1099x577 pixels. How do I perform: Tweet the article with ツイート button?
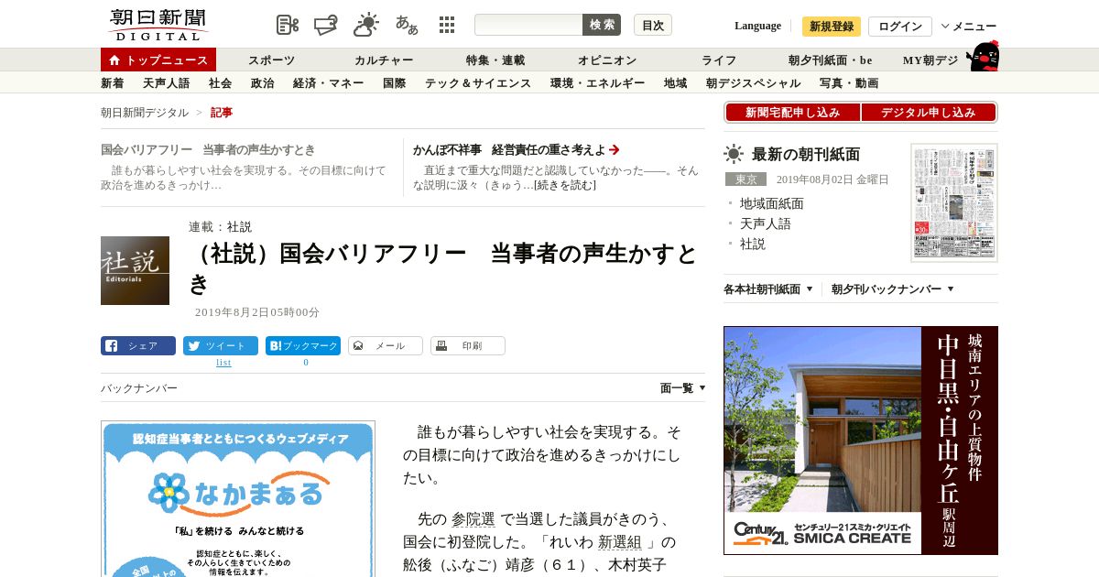[x=221, y=346]
